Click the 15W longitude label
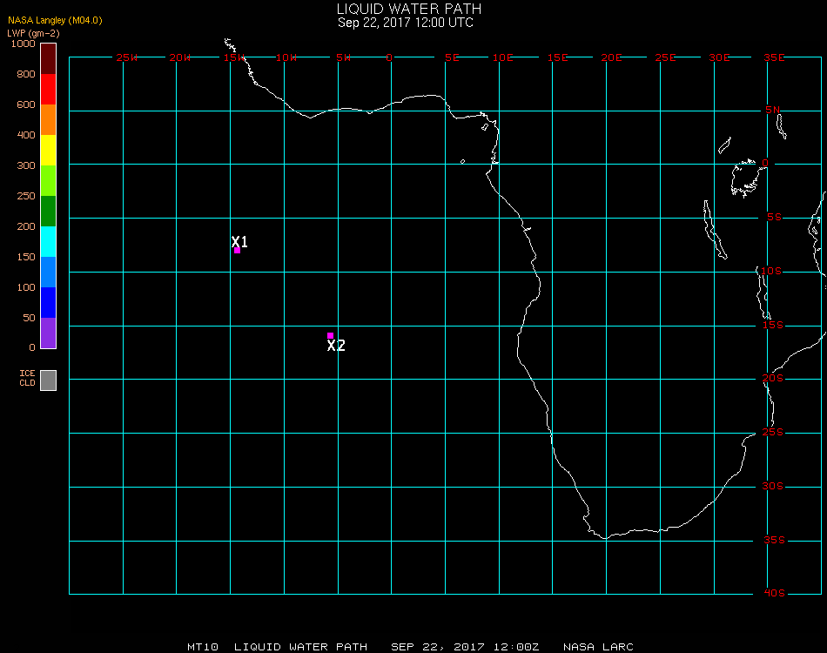 click(x=233, y=57)
